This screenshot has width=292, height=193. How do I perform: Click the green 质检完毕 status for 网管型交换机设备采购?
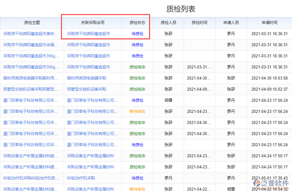click(x=137, y=89)
